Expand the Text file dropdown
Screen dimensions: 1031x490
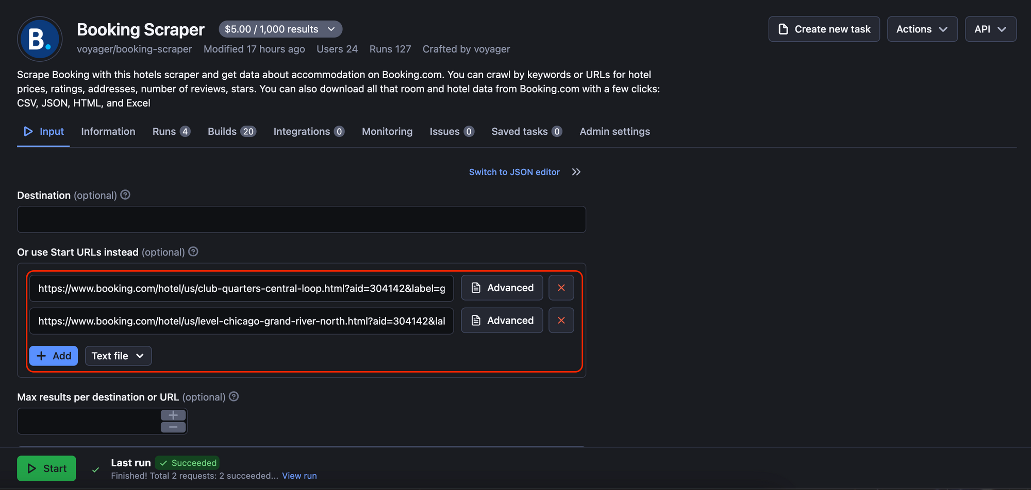tap(118, 356)
